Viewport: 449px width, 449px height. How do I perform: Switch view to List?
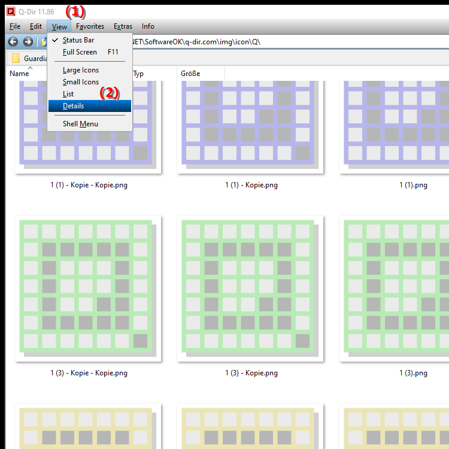click(90, 94)
